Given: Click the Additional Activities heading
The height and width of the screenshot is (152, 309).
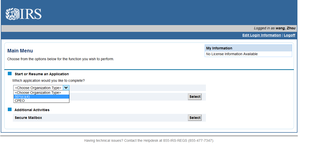Looking at the screenshot, I should pos(32,110).
